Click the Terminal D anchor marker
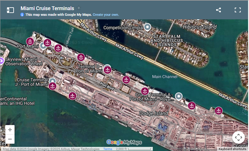Viewport: 249px width, 151px height. 107,70
